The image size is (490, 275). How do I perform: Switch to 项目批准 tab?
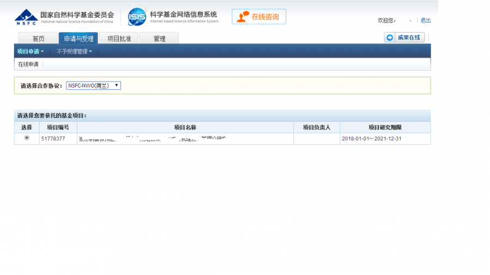tap(119, 39)
